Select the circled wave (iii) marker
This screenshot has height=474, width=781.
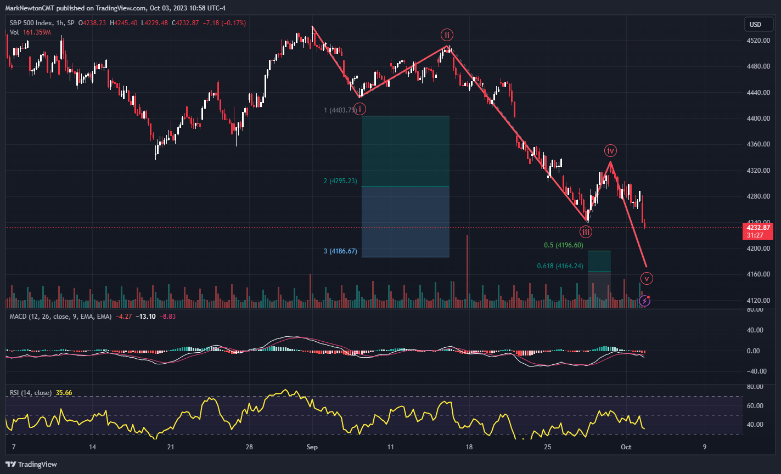coord(586,232)
